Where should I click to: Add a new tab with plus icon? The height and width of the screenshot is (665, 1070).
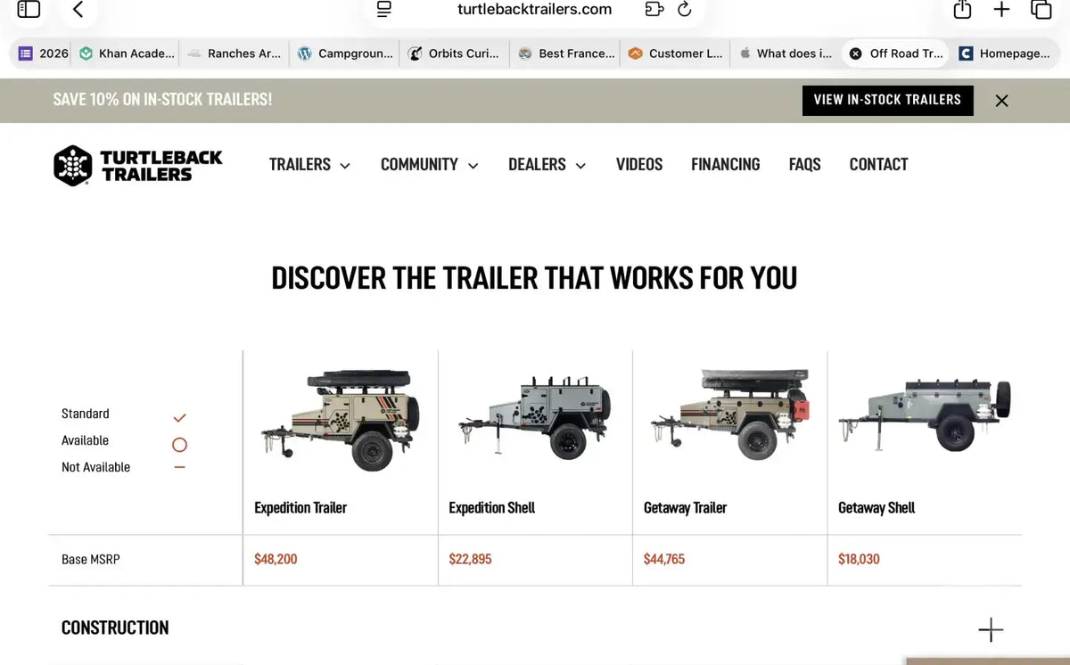pyautogui.click(x=1001, y=9)
